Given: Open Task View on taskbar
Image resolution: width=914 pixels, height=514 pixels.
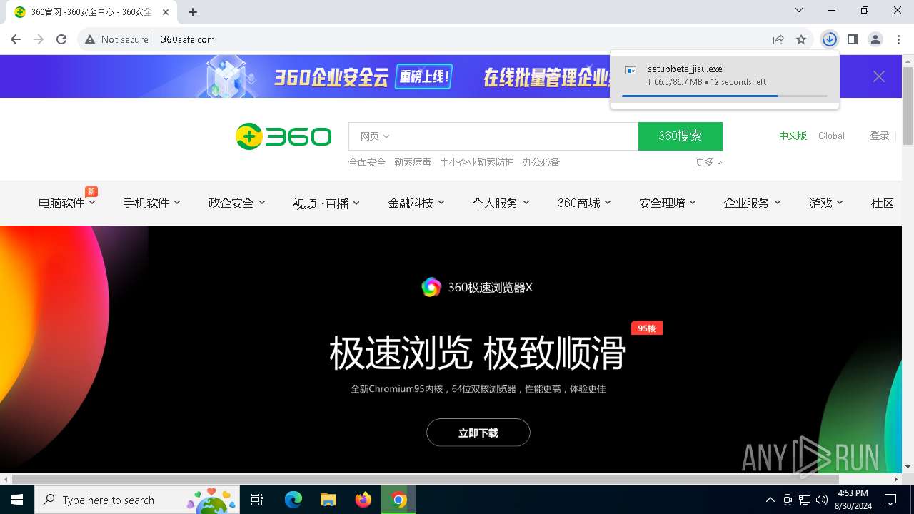Looking at the screenshot, I should pos(257,500).
